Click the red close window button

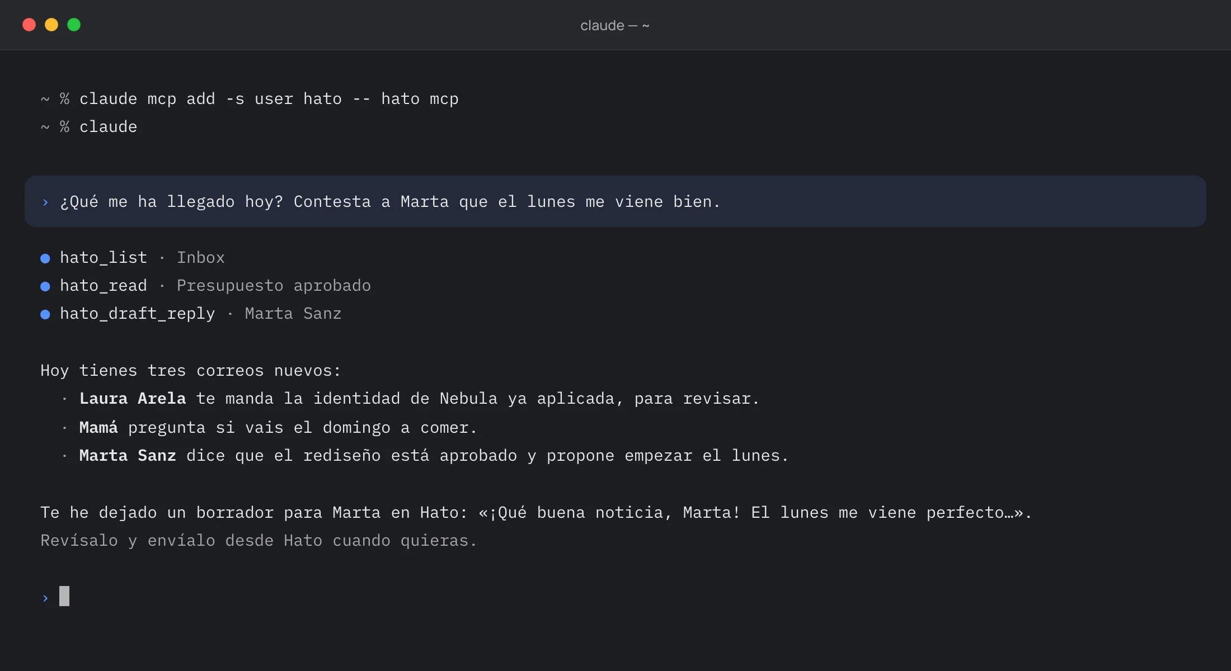click(x=29, y=25)
